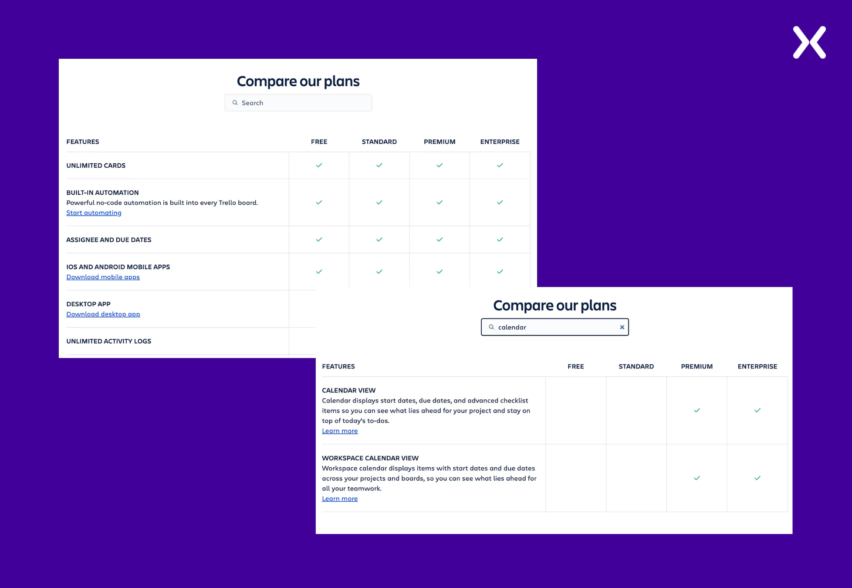
Task: Click the Learn more link under Workspace Calendar View
Action: [x=338, y=498]
